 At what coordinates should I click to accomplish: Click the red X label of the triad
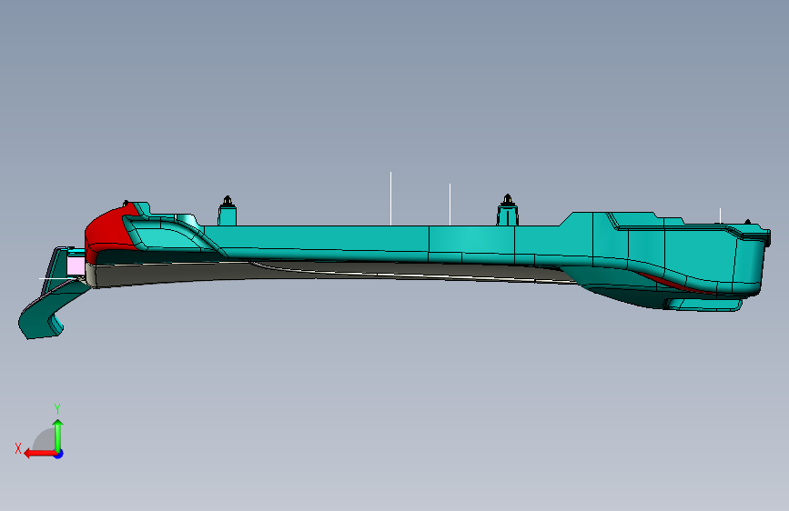pos(18,448)
